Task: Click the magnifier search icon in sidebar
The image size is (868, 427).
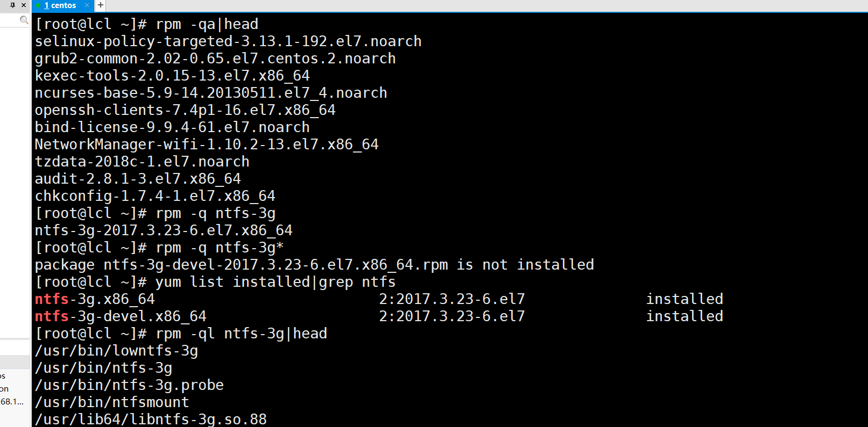Action: click(24, 20)
